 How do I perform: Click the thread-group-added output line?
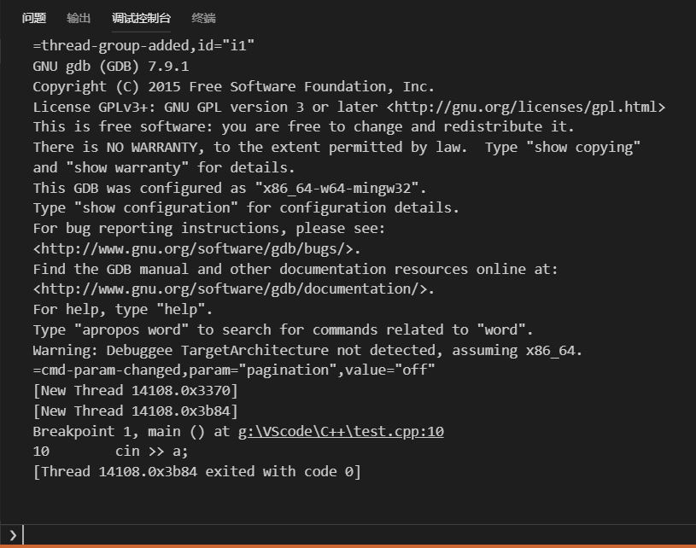[x=145, y=45]
